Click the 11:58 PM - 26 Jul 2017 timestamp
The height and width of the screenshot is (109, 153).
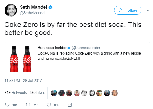click(23, 81)
